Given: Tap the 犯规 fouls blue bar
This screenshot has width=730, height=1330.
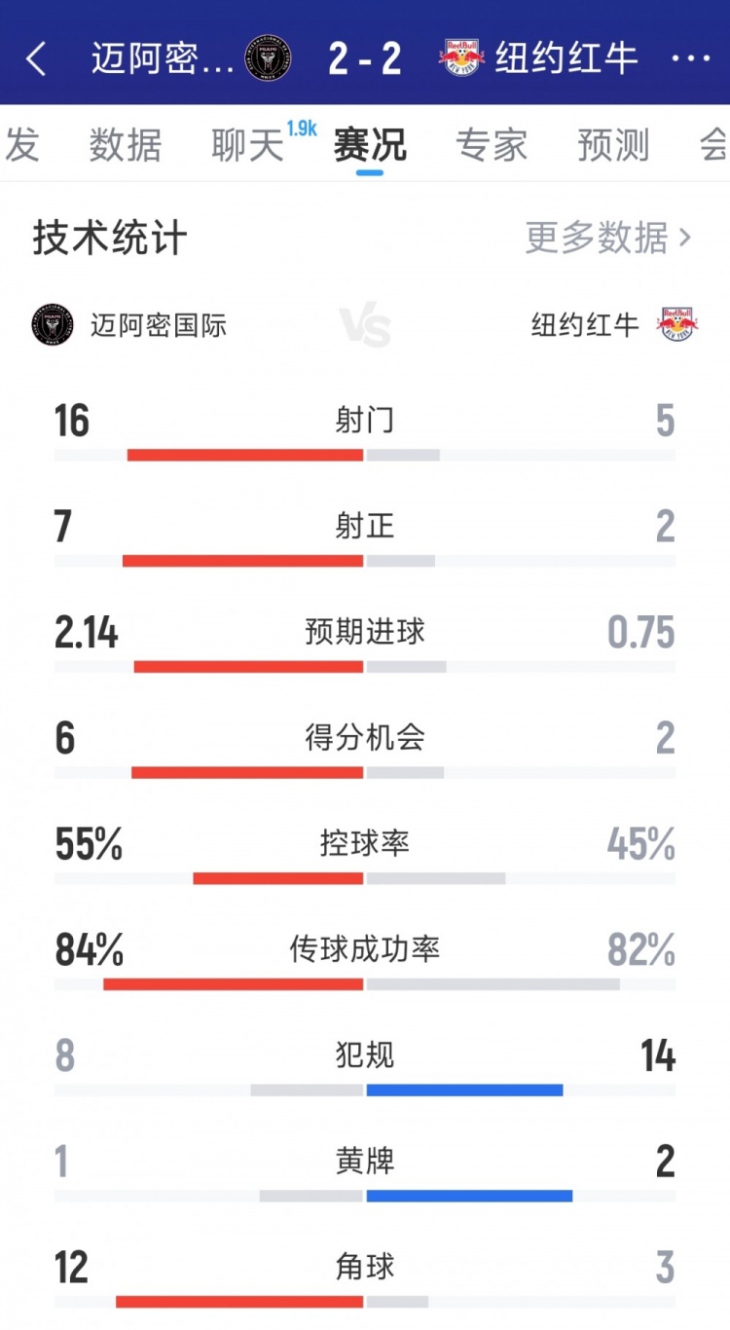Looking at the screenshot, I should pyautogui.click(x=464, y=1090).
